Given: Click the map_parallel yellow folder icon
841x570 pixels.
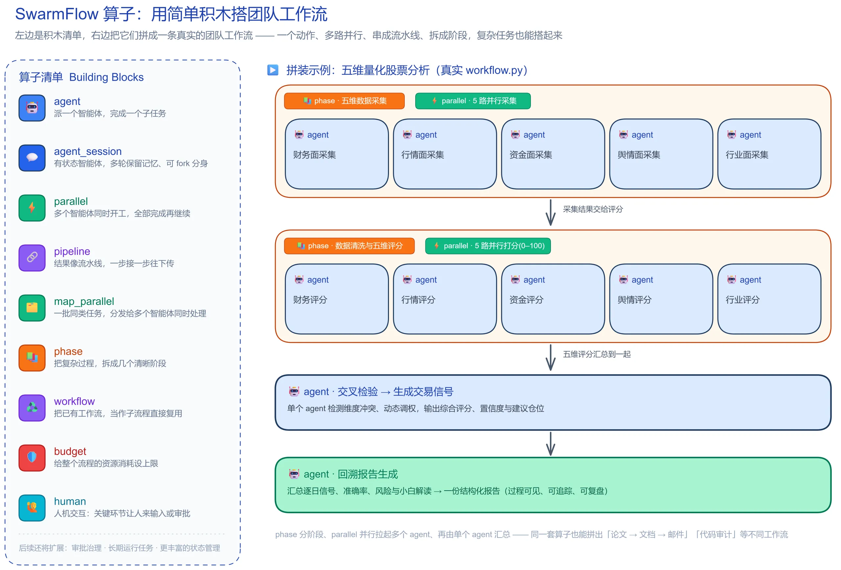Looking at the screenshot, I should tap(32, 307).
